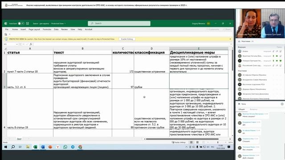285x160 pixels.
Task: Open the Formulas tab
Action: (47, 29)
